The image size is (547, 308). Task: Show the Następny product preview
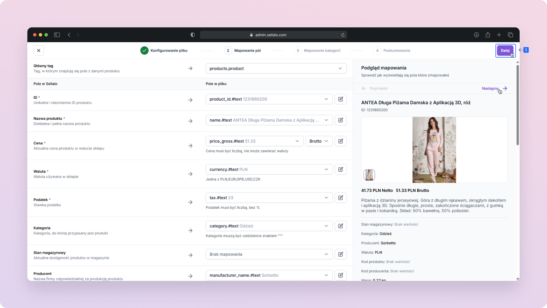pos(490,88)
